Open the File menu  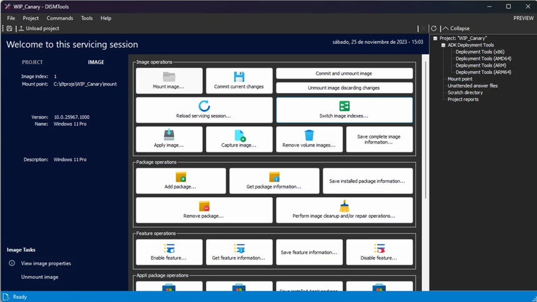pos(11,18)
